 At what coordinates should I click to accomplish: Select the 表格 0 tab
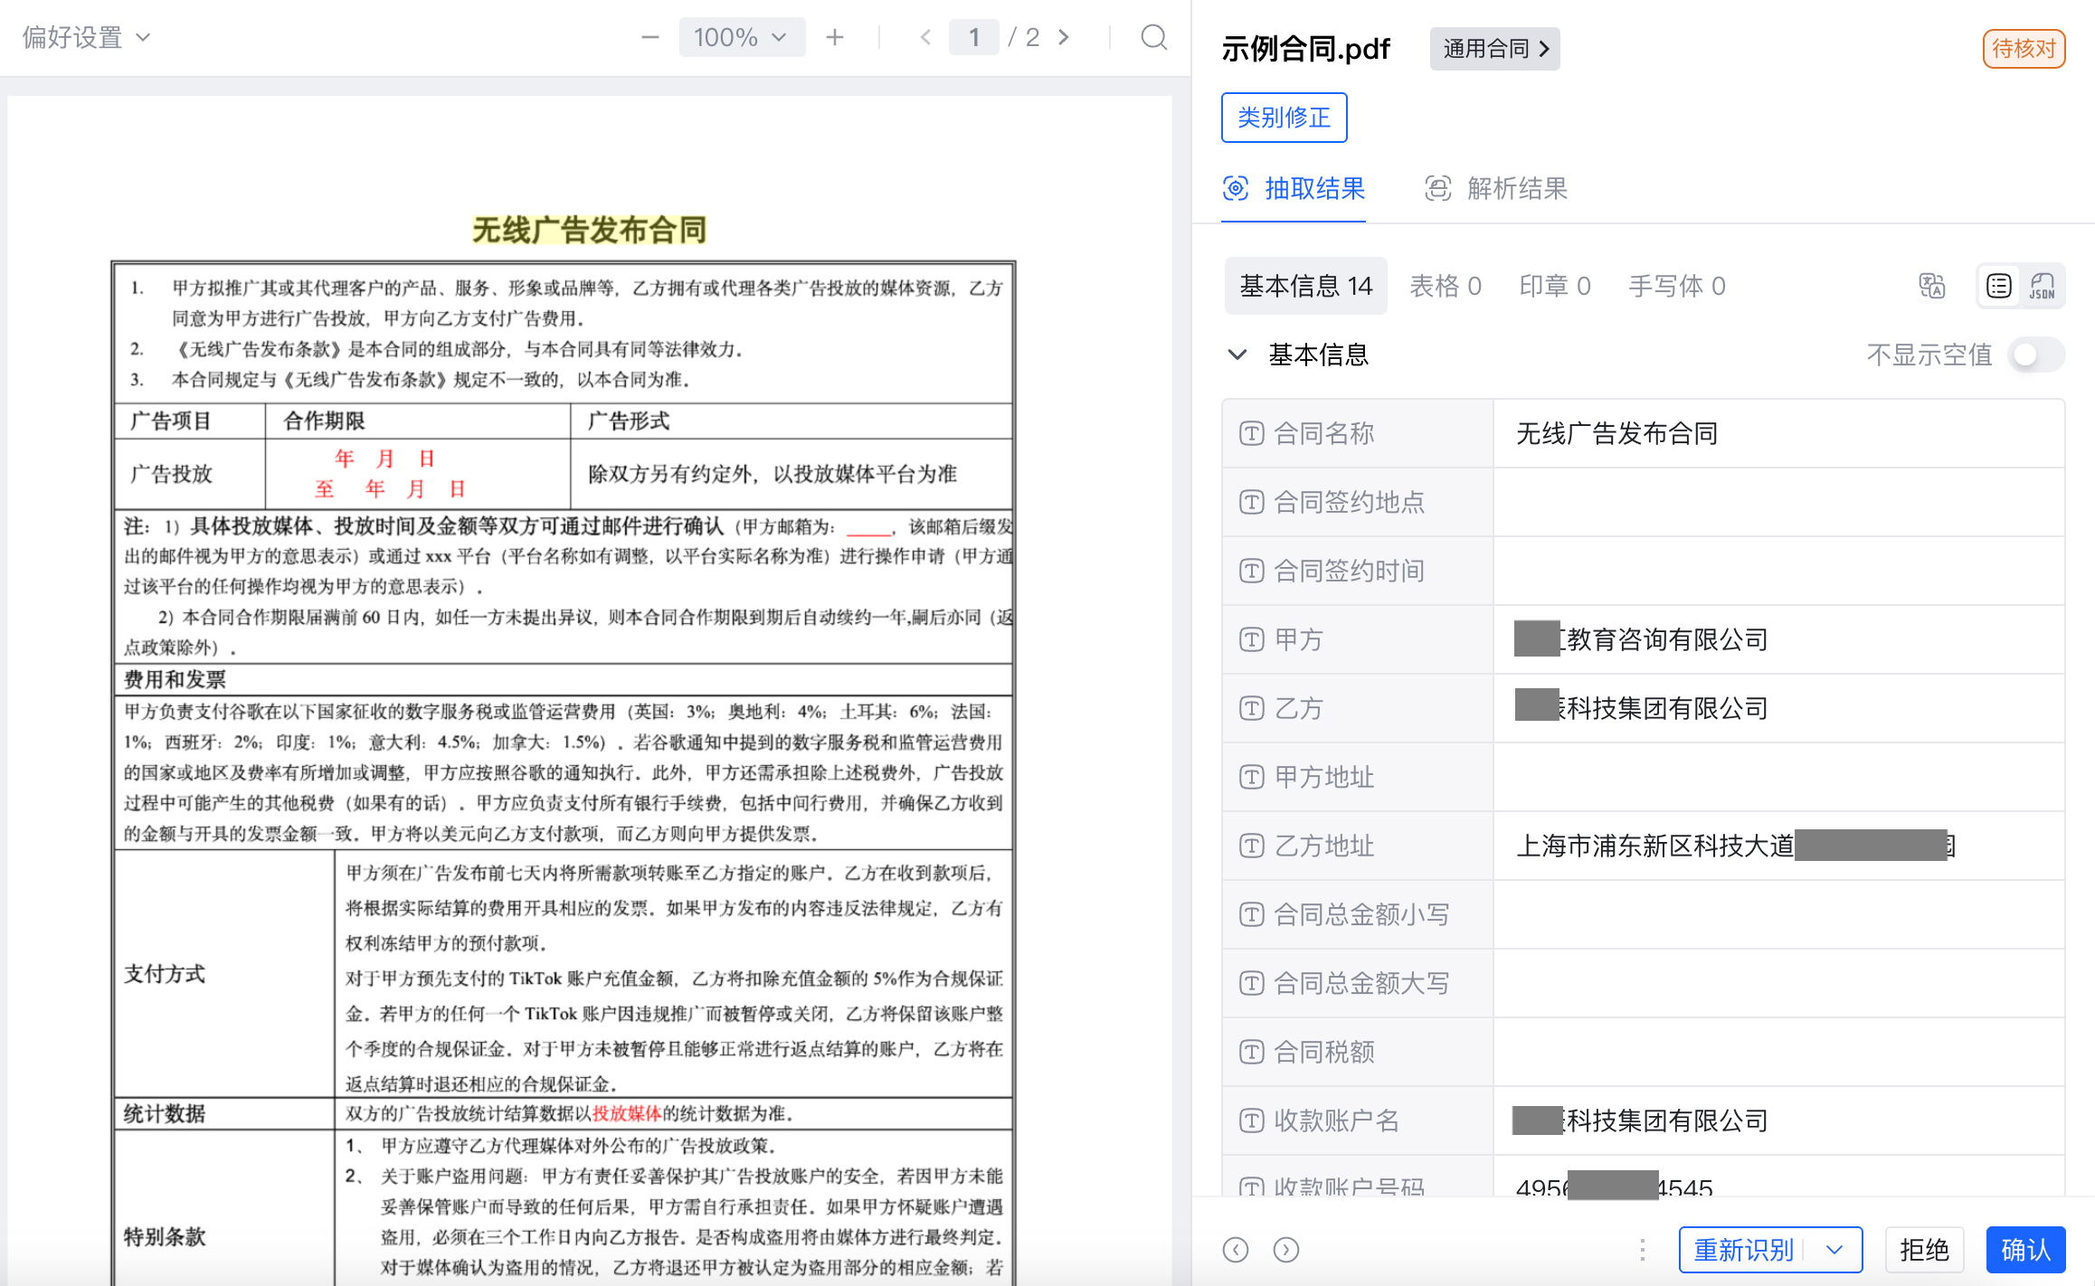click(x=1445, y=286)
